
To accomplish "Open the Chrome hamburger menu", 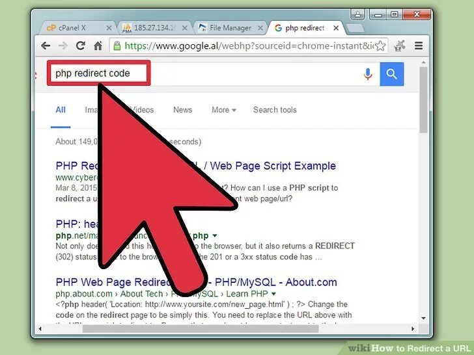I will coord(419,46).
